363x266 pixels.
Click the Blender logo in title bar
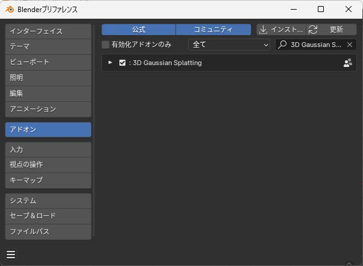pos(10,10)
